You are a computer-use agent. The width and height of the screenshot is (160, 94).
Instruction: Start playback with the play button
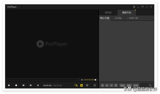point(9,85)
